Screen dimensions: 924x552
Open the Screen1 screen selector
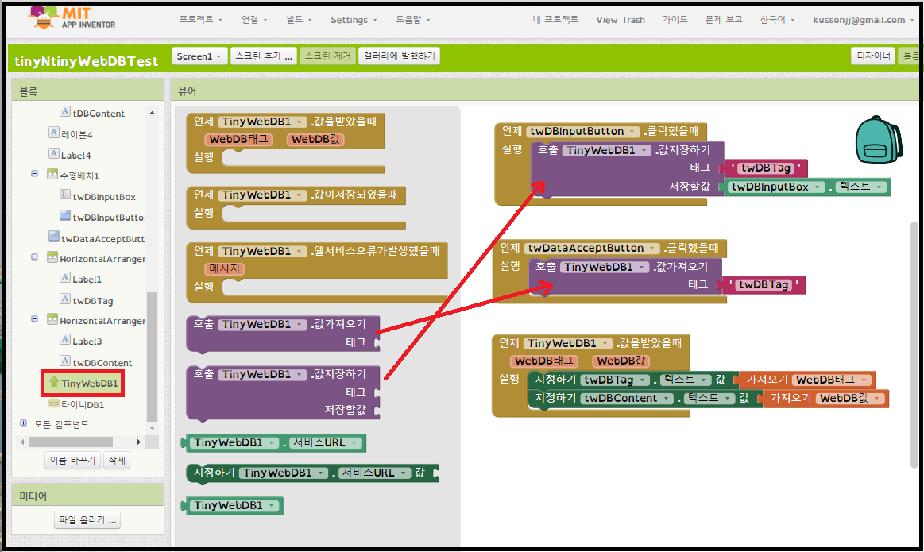point(199,56)
